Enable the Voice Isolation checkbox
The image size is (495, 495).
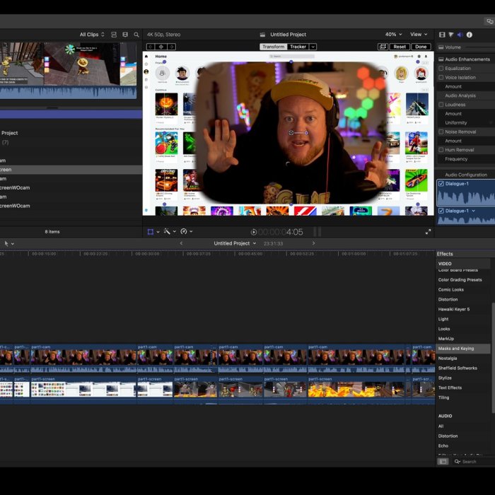(441, 78)
